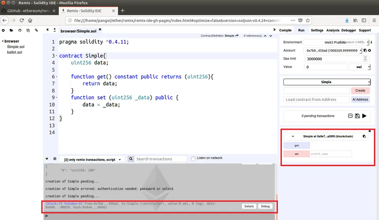Click the Create contract button
The height and width of the screenshot is (220, 379).
coord(360,91)
